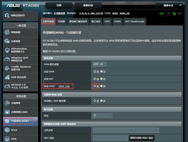188x142 pixels.
Task: Select 'Yes' radio for Enable UPnP
Action: pos(95,86)
